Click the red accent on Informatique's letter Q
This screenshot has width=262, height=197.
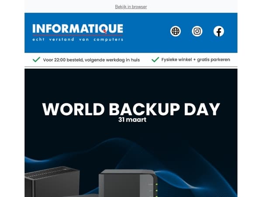(105, 32)
